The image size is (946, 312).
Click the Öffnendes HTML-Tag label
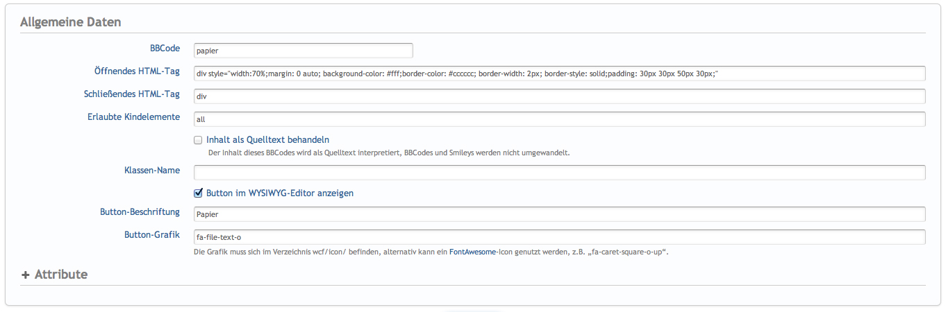[x=137, y=71]
